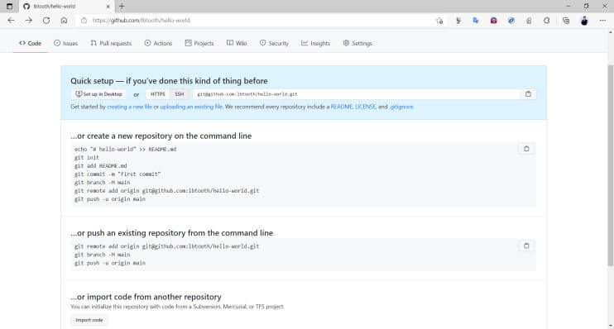Follow the creating a new file link
The height and width of the screenshot is (329, 614).
point(130,107)
